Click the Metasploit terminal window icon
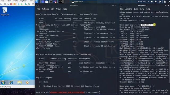The height and width of the screenshot is (95, 170). tap(37, 6)
